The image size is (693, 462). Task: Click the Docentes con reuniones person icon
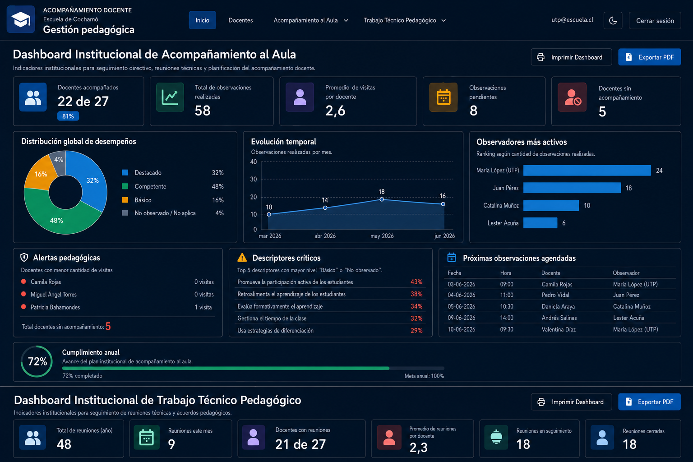254,438
